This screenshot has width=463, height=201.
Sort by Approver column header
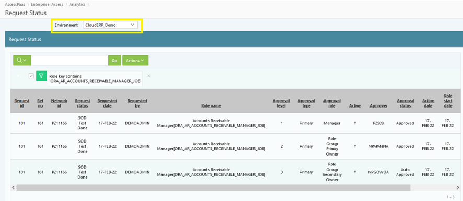[x=378, y=105]
